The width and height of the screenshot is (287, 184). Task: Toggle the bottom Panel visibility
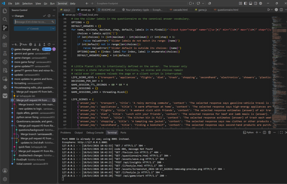pos(251,3)
